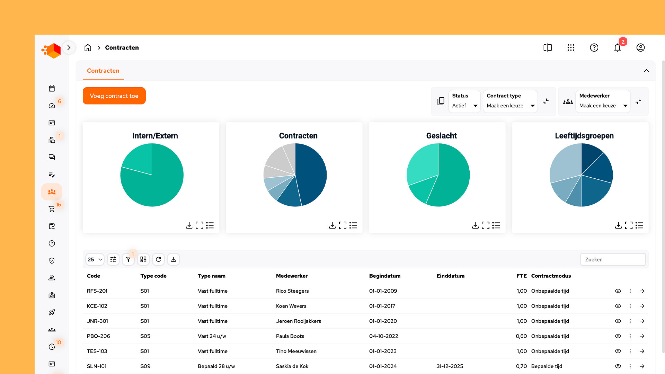The width and height of the screenshot is (665, 374).
Task: Change rows per page from 25
Action: (x=95, y=259)
